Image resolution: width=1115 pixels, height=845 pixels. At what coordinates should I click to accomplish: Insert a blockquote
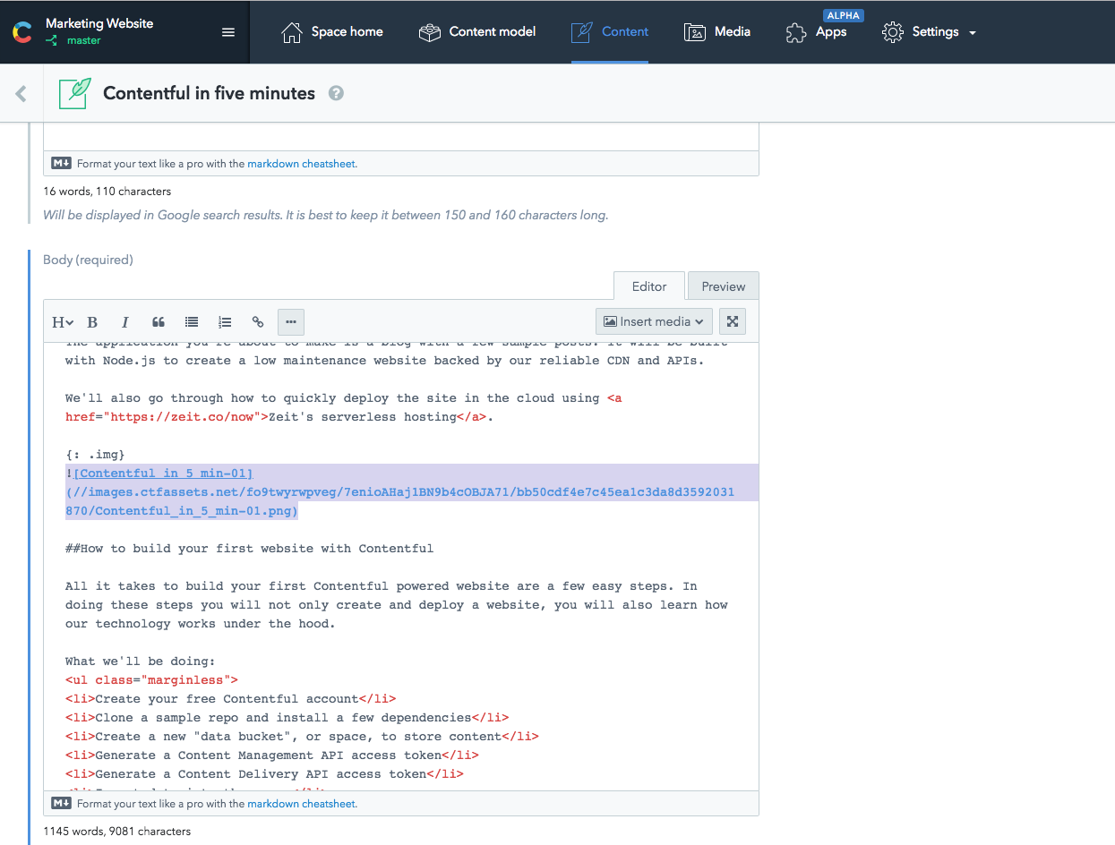[x=159, y=322]
